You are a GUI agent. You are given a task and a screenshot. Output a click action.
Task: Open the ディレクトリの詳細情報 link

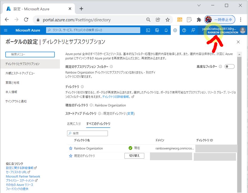117,97
